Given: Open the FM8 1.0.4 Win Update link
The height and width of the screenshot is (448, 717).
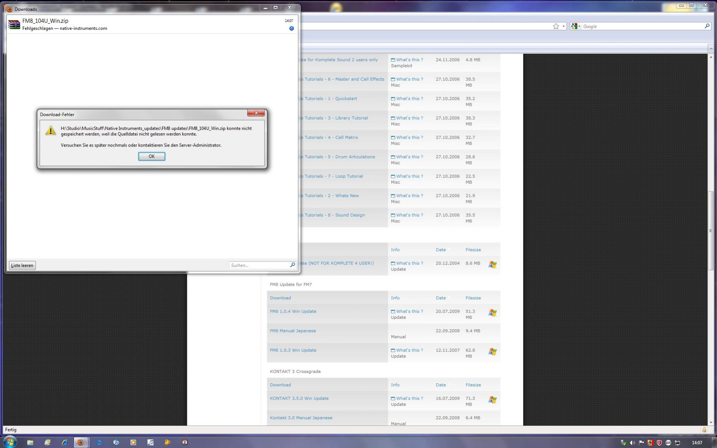Looking at the screenshot, I should coord(293,311).
